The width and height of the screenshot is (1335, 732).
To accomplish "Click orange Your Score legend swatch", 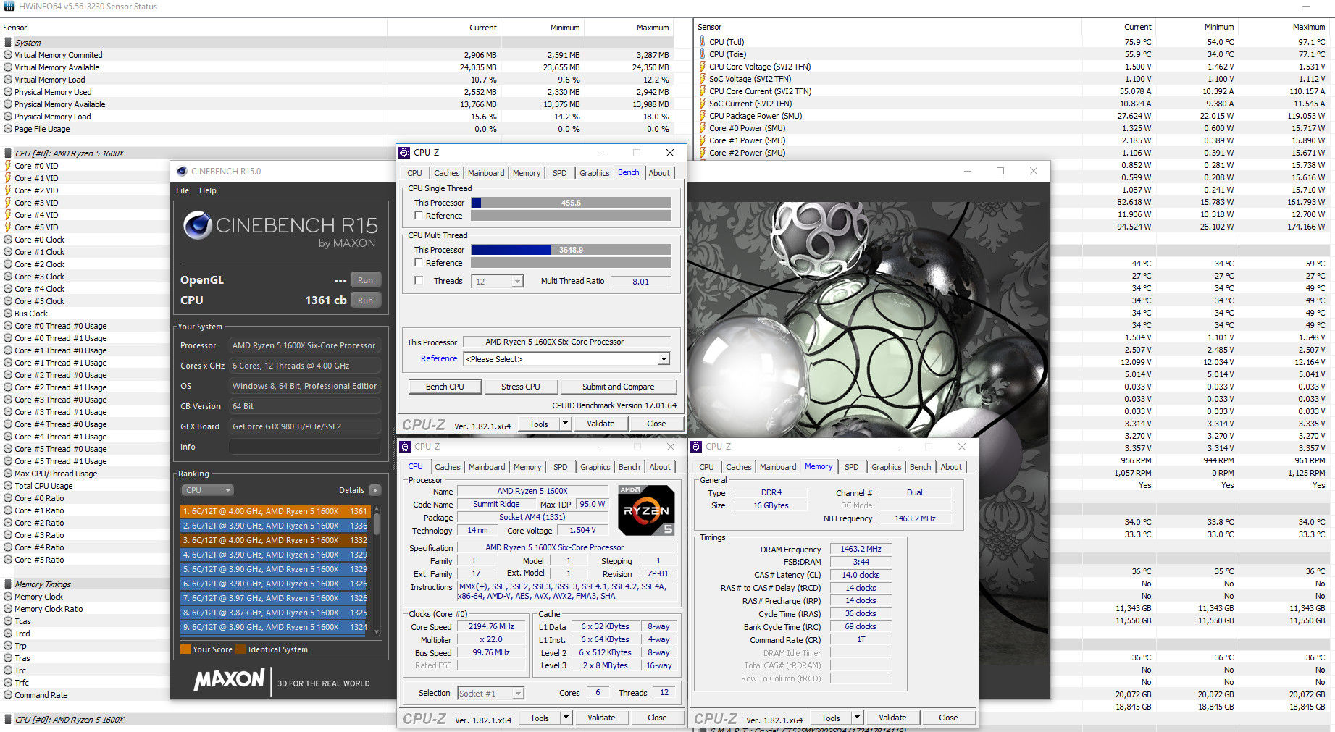I will click(x=185, y=649).
